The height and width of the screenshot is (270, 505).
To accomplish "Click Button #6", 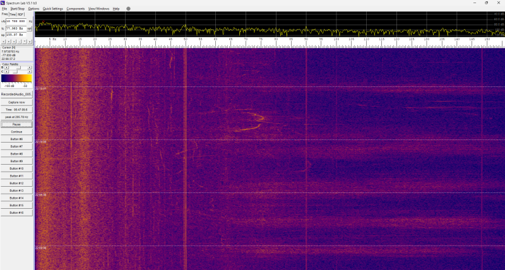I will (16, 139).
